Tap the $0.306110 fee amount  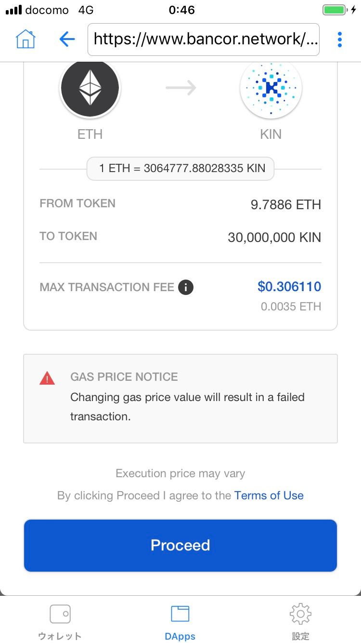coord(289,287)
